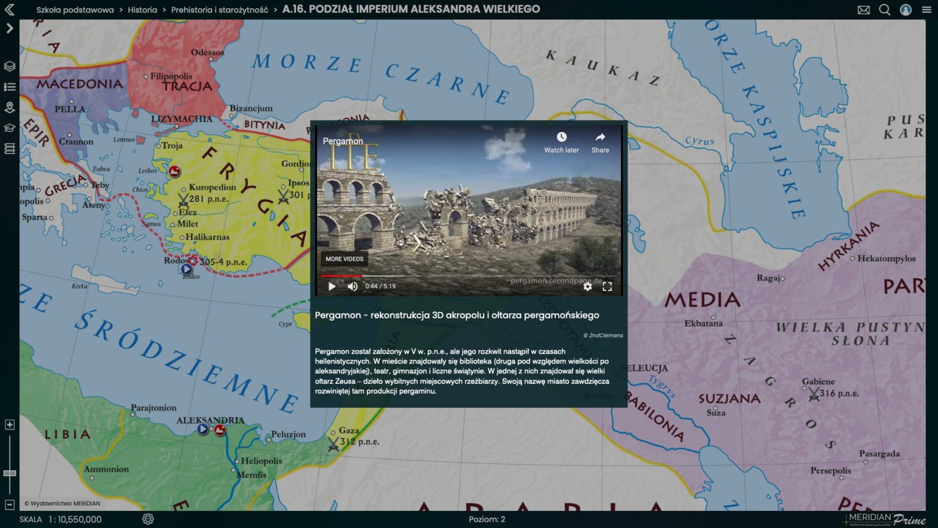
Task: Share the Pergamon video
Action: (x=600, y=142)
